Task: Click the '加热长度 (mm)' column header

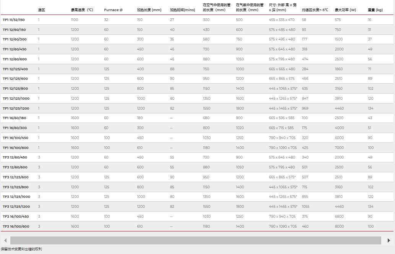Action: (149, 10)
